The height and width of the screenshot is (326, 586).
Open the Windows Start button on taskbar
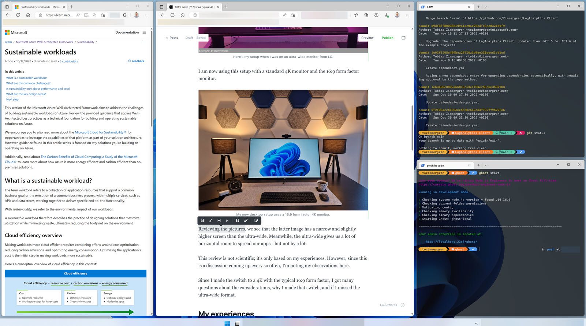tap(227, 323)
